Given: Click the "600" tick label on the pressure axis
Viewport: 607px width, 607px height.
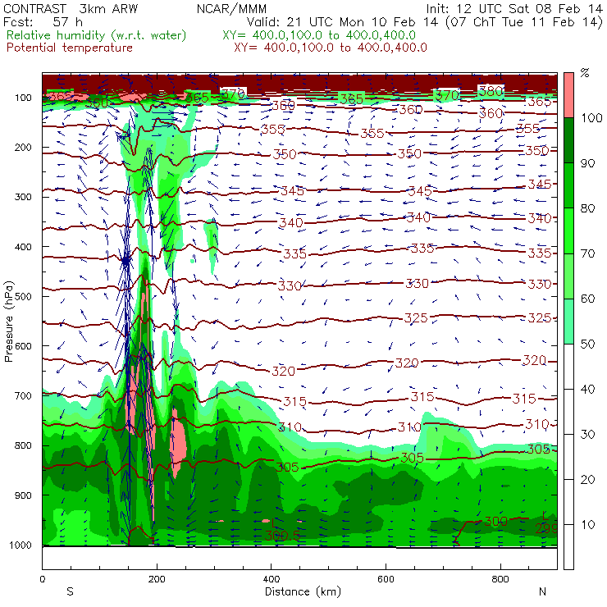Looking at the screenshot, I should [x=23, y=345].
